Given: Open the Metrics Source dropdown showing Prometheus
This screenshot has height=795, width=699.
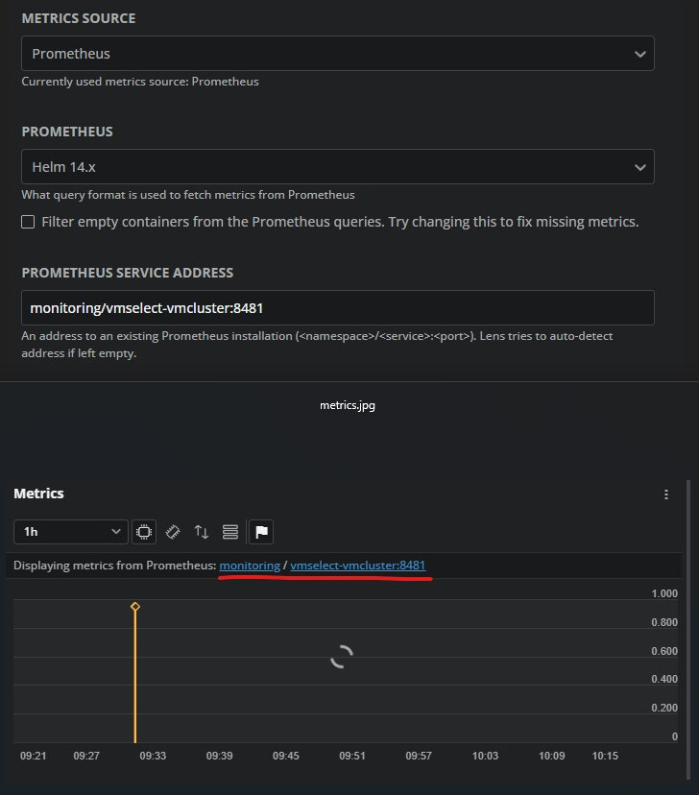Looking at the screenshot, I should [337, 54].
